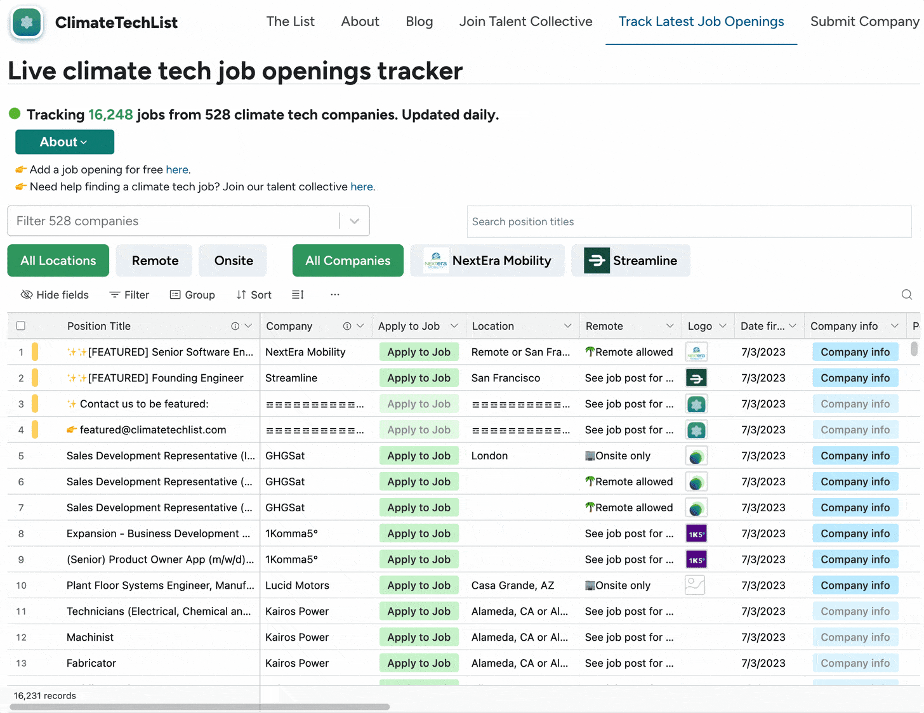This screenshot has height=713, width=924.
Task: Click the 1Komma5° logo in row 8
Action: pyautogui.click(x=696, y=534)
